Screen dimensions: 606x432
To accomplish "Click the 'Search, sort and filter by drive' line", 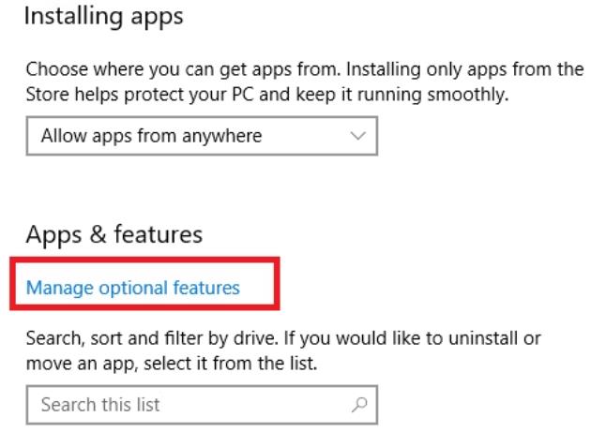I will tap(283, 338).
